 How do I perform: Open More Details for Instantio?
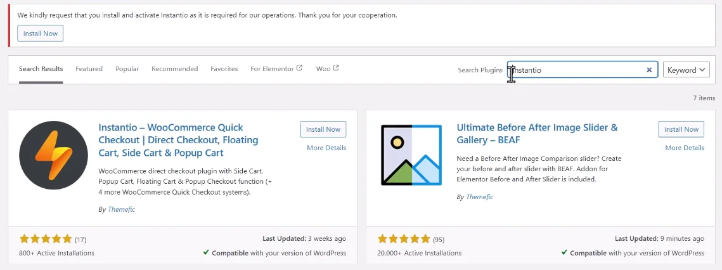click(326, 148)
